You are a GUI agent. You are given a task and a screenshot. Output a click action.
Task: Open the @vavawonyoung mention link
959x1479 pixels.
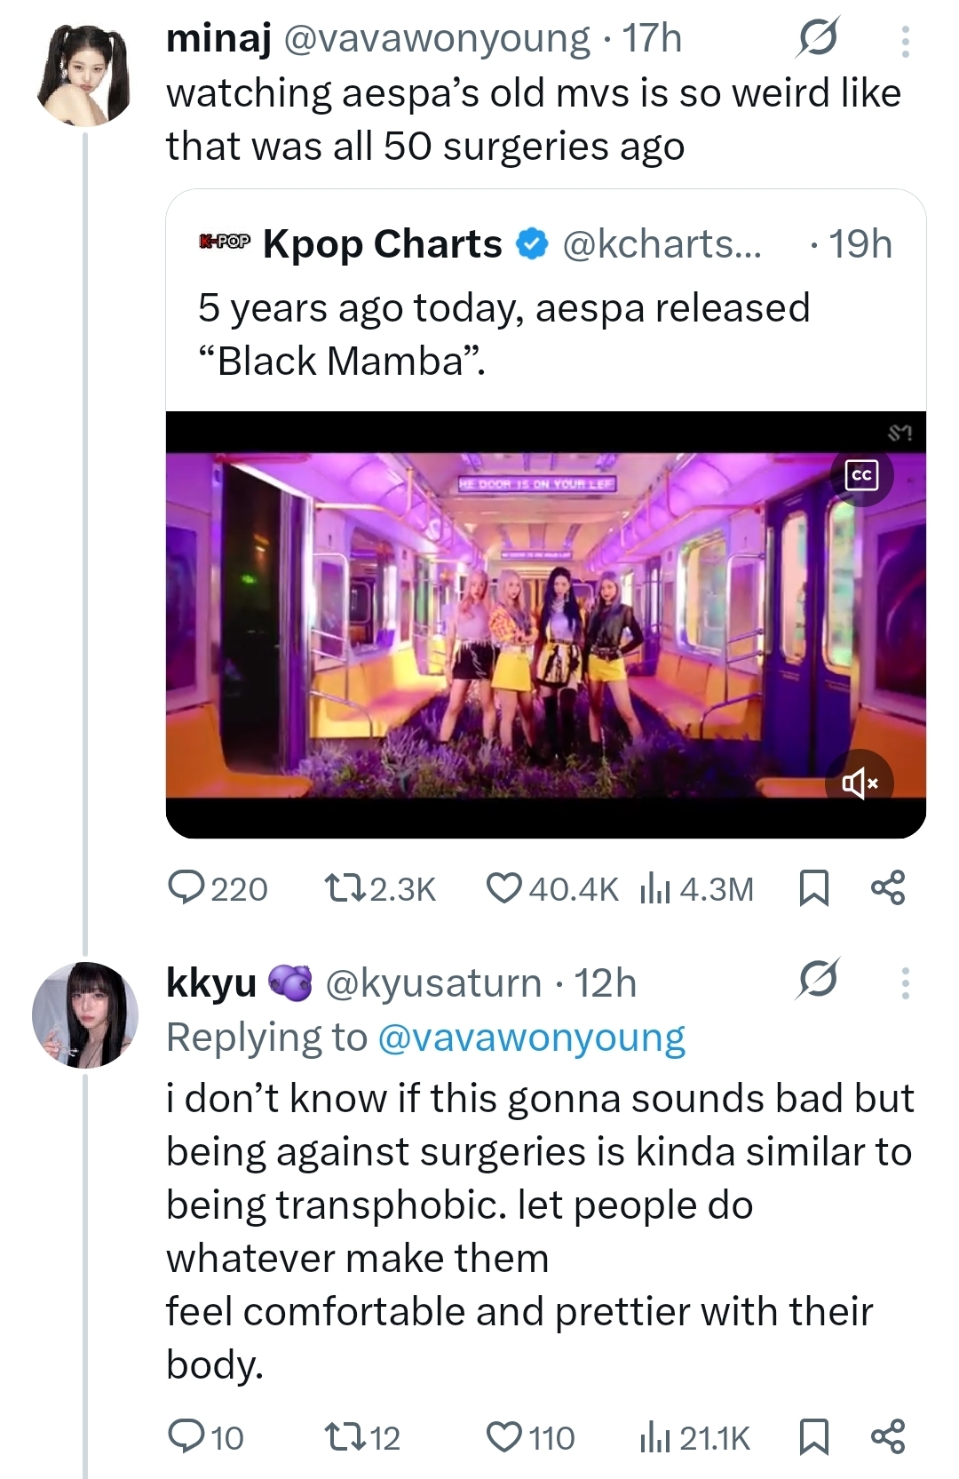pyautogui.click(x=531, y=1038)
